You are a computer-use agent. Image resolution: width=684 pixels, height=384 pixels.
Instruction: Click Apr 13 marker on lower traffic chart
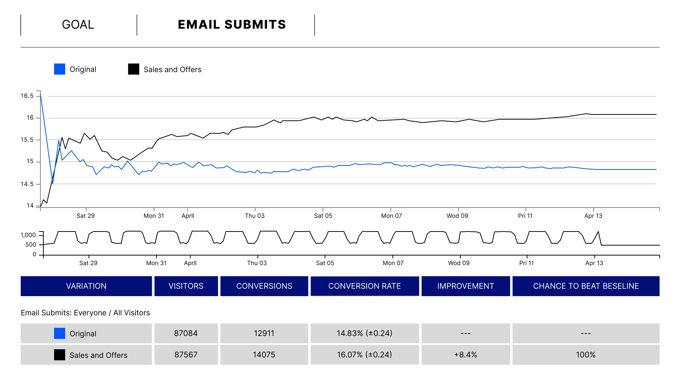[x=594, y=263]
